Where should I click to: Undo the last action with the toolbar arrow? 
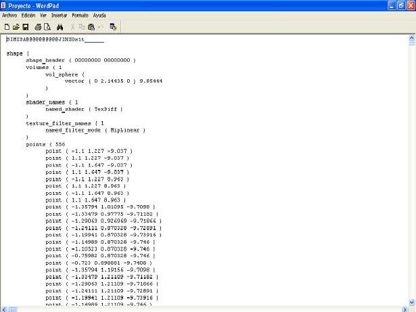pyautogui.click(x=100, y=26)
